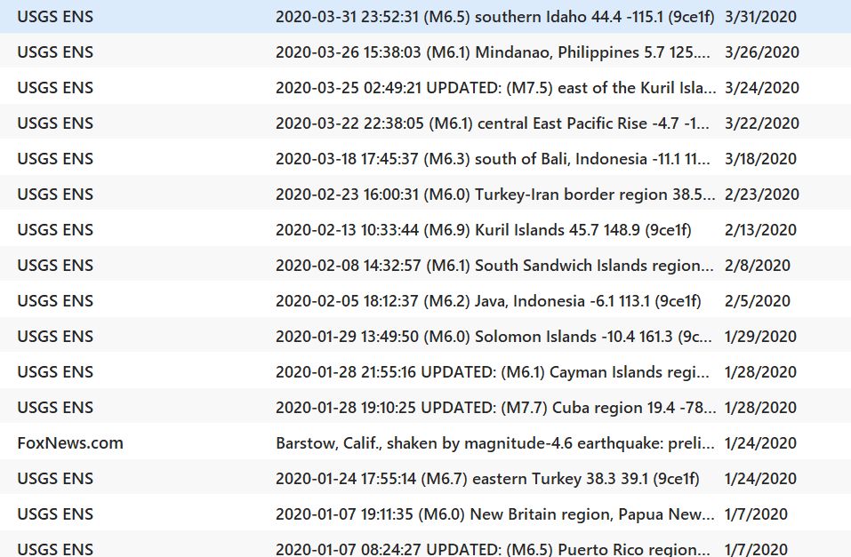Select the Puerto Rico region M6.5 update
Image resolution: width=851 pixels, height=557 pixels.
click(x=494, y=548)
